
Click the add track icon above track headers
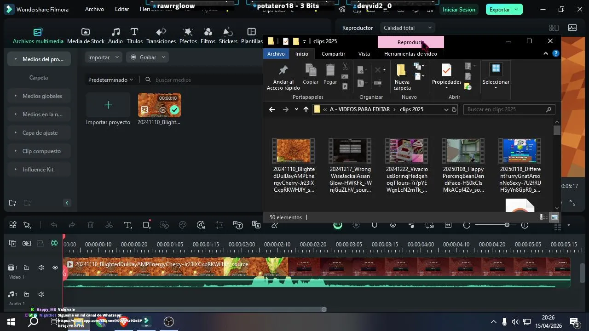pyautogui.click(x=12, y=244)
